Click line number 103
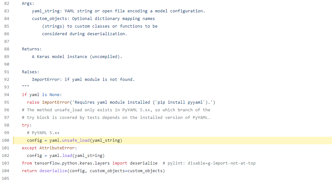 [x=5, y=163]
